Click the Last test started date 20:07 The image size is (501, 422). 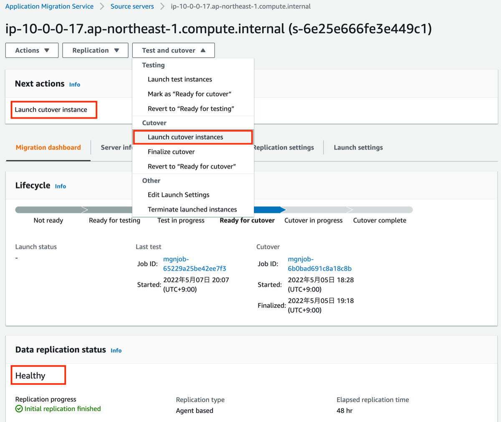click(x=196, y=285)
